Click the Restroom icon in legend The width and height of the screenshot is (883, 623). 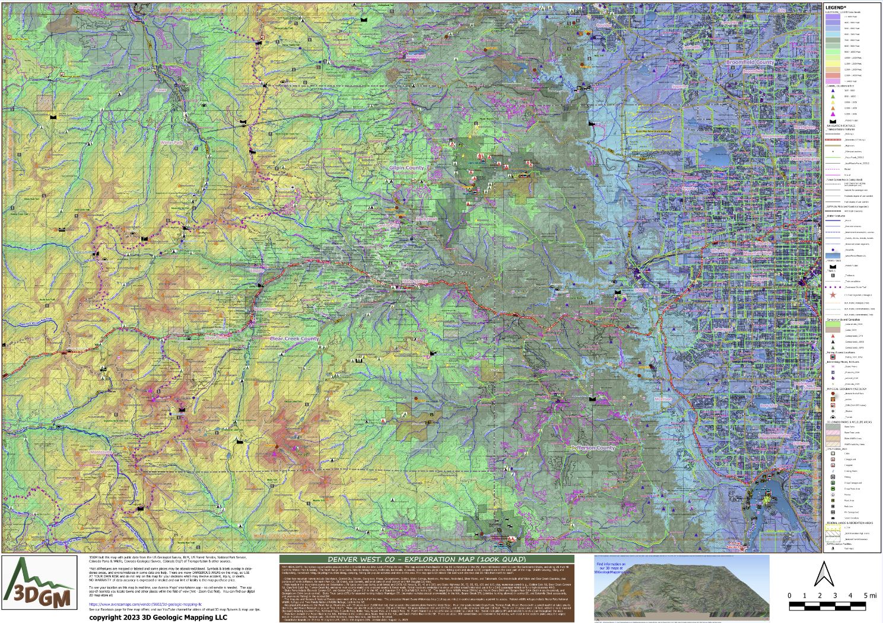coord(833,506)
